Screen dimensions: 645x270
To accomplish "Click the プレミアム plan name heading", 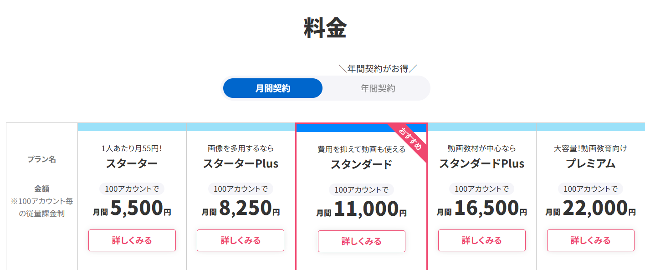I will coord(591,163).
